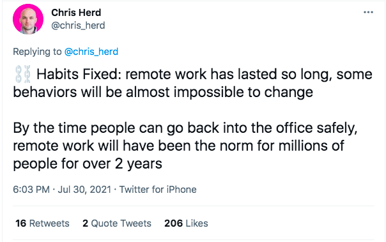Image resolution: width=386 pixels, height=242 pixels.
Task: Open the 206 Likes list
Action: click(186, 223)
